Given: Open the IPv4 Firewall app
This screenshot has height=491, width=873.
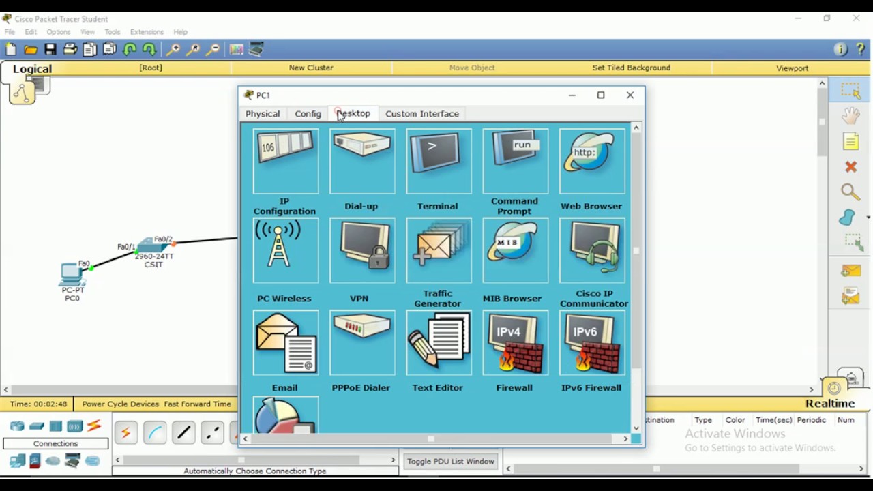Looking at the screenshot, I should [x=515, y=342].
